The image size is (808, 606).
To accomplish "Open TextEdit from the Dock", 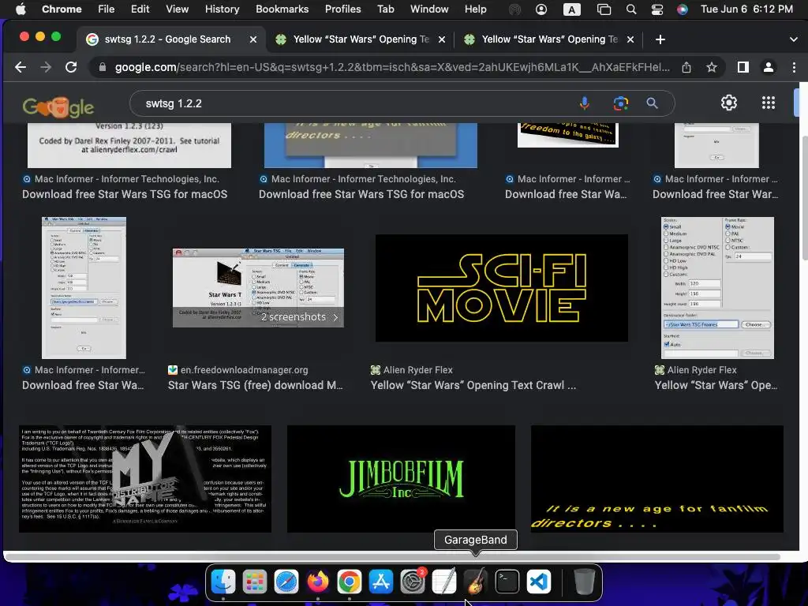I will tap(444, 582).
